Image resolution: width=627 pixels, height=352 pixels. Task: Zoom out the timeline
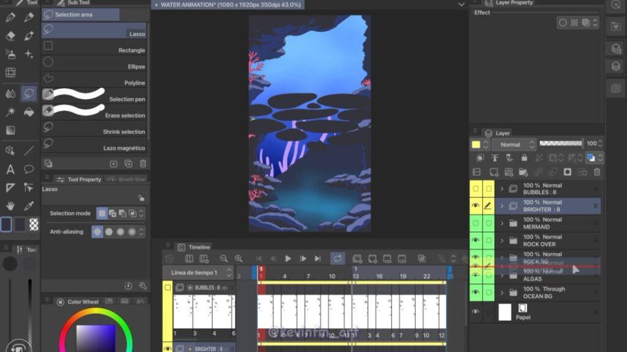pyautogui.click(x=224, y=258)
